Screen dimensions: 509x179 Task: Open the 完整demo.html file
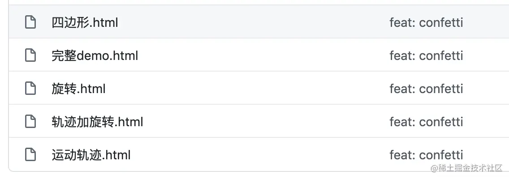pos(95,56)
